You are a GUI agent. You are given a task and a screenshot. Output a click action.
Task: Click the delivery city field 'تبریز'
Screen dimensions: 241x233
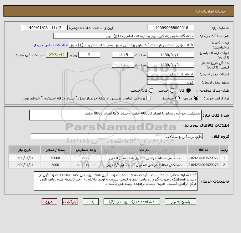171,82
